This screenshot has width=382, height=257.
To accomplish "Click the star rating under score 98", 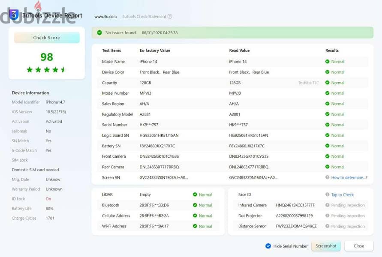I will coord(46,70).
